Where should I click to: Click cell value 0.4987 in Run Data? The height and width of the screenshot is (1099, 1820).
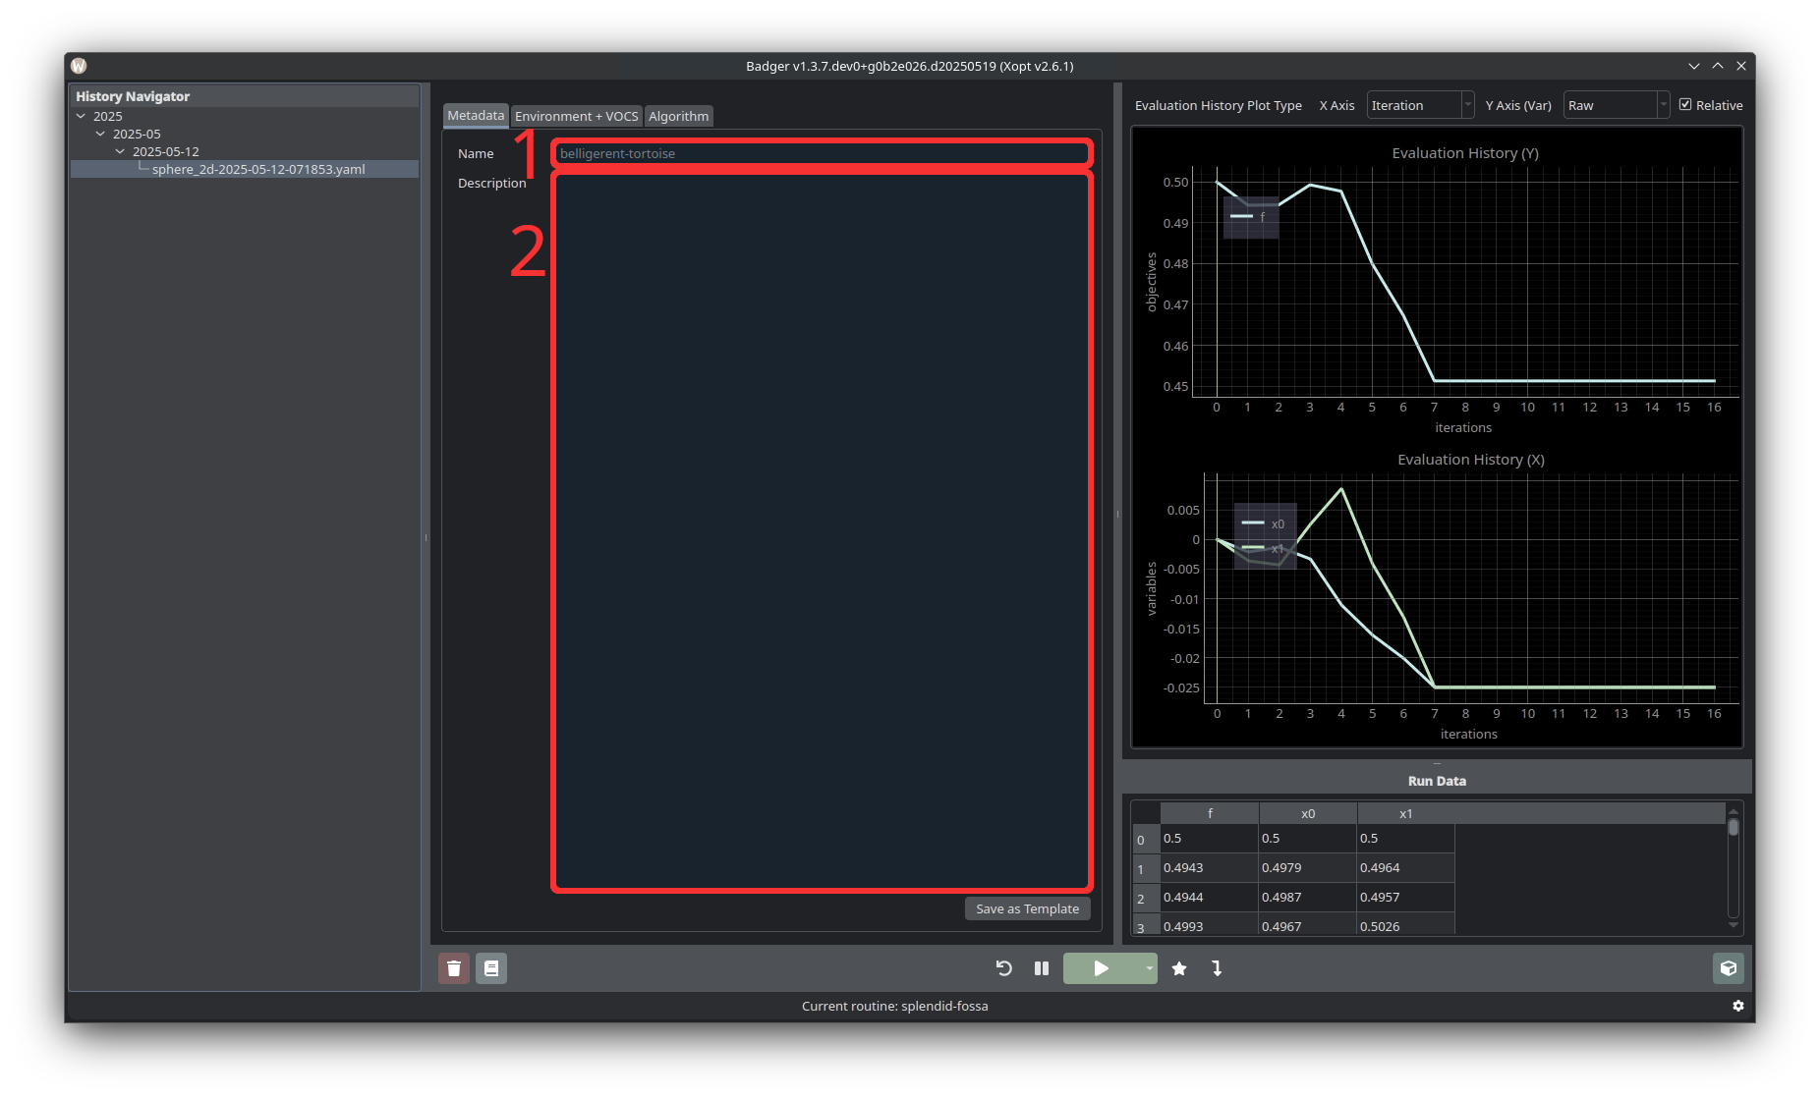[x=1308, y=897]
